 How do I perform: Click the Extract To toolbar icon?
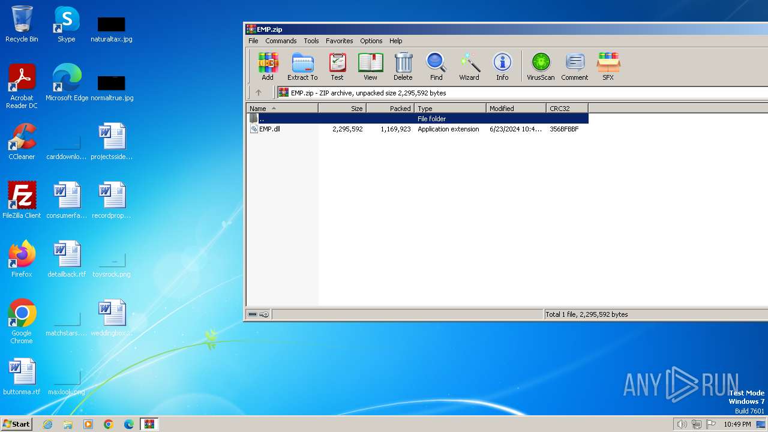click(x=302, y=67)
